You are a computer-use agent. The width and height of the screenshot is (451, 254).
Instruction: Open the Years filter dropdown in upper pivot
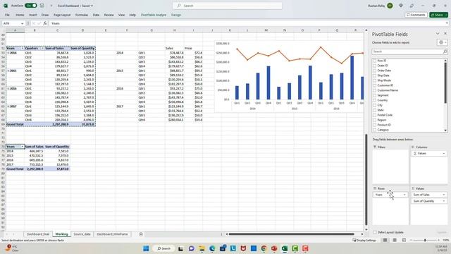point(22,49)
